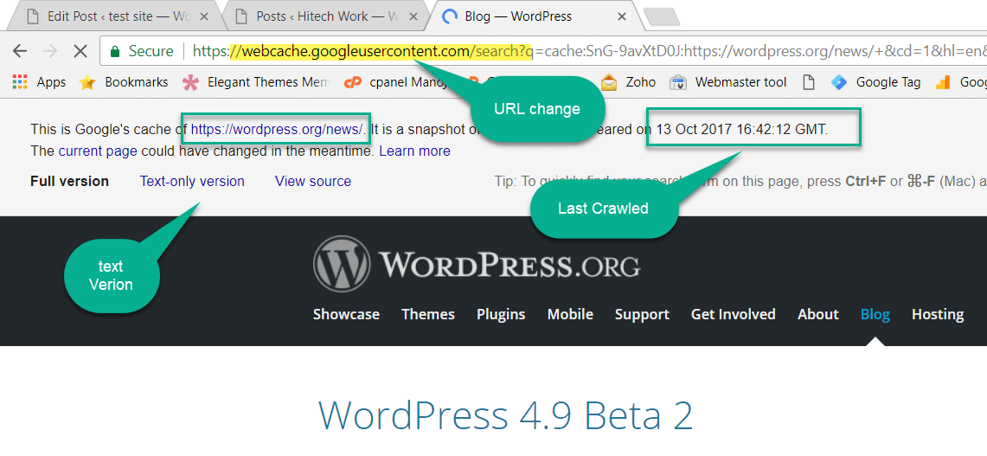Image resolution: width=987 pixels, height=456 pixels.
Task: Open Themes in WordPress nav
Action: (x=428, y=314)
